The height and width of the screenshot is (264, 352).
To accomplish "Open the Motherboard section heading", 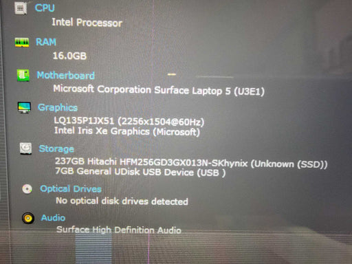I will pos(66,76).
